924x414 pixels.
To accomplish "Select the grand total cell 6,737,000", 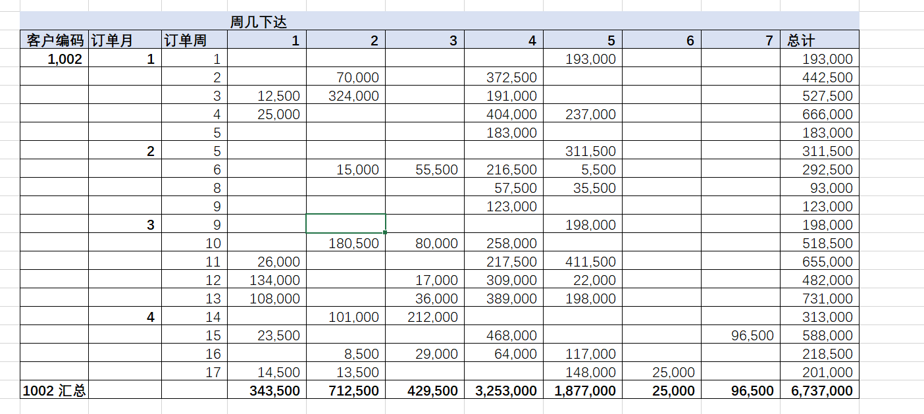I will (x=820, y=390).
